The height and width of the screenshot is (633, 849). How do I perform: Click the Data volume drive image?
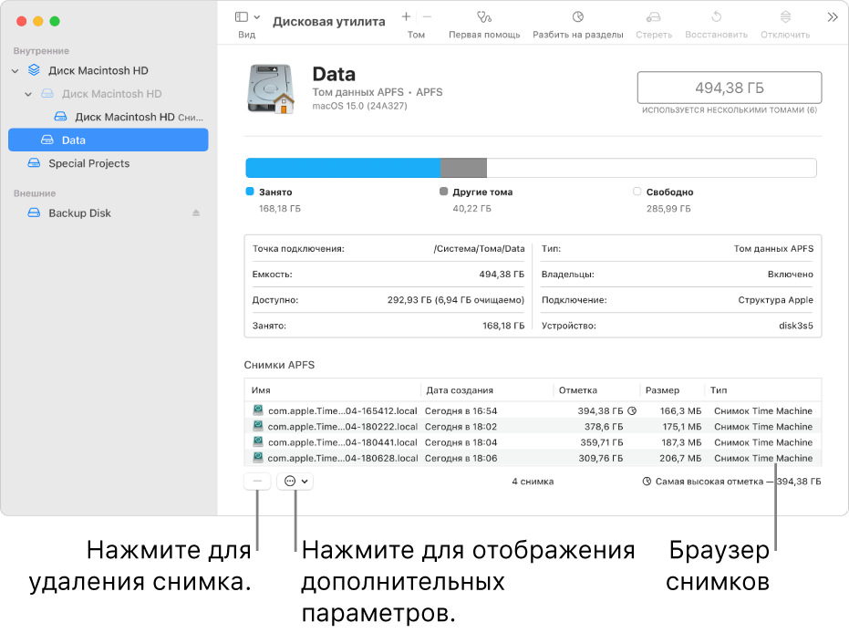pos(271,89)
